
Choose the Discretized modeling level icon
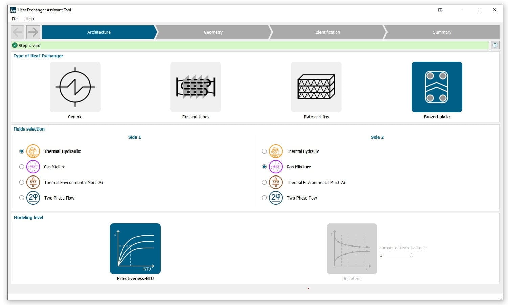point(352,249)
